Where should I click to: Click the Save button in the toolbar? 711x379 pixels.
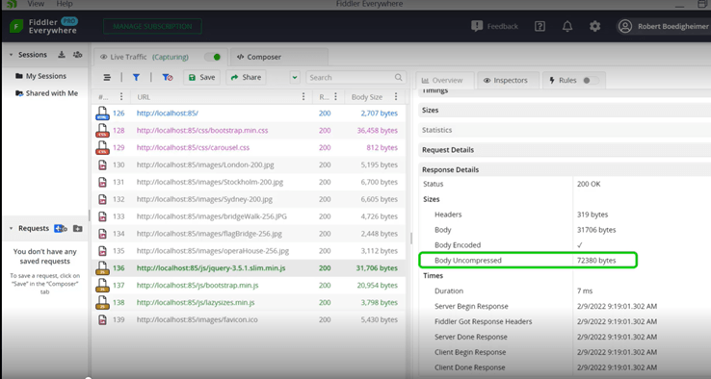tap(201, 77)
